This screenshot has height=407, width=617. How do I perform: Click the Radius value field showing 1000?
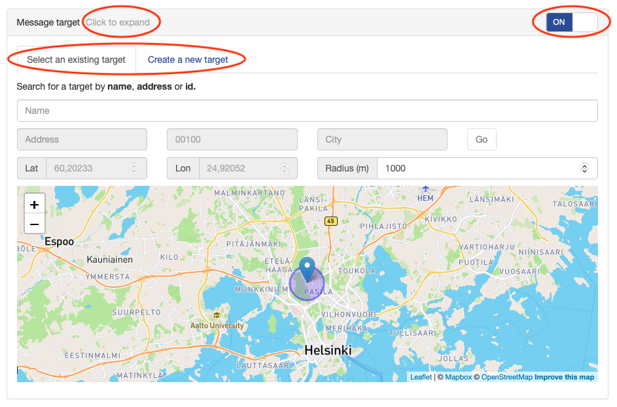pos(487,168)
